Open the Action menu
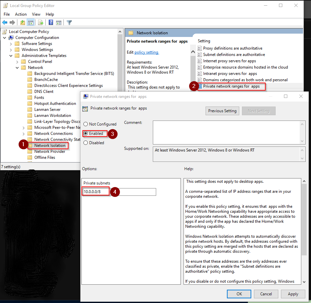This screenshot has width=311, height=303. pyautogui.click(x=21, y=14)
